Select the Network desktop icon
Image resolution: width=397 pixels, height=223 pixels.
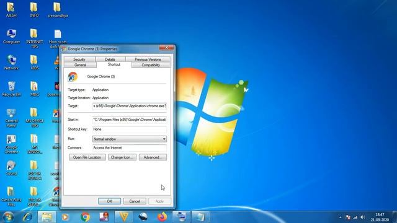11,63
